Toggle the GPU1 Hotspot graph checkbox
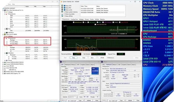 pos(103,22)
